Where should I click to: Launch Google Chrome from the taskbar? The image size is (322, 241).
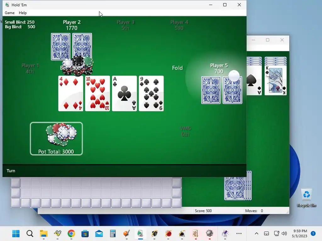click(71, 233)
